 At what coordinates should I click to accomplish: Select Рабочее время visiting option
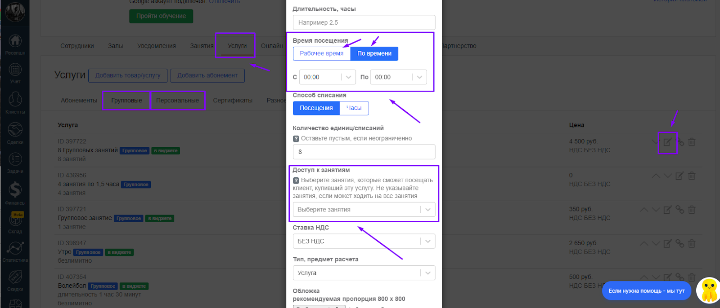[x=322, y=53]
